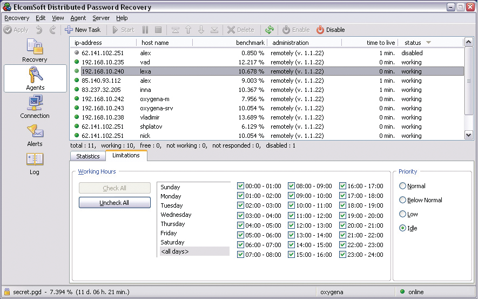Viewport: 478px width, 299px height.
Task: Select Normal priority radio button
Action: pos(402,186)
